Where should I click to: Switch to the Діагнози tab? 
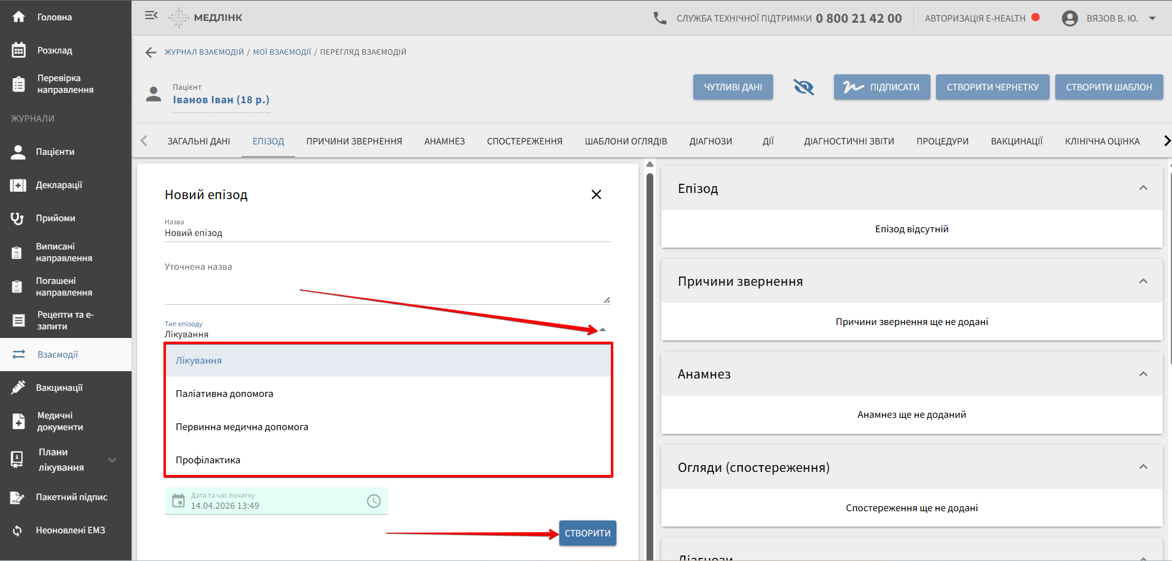click(710, 141)
